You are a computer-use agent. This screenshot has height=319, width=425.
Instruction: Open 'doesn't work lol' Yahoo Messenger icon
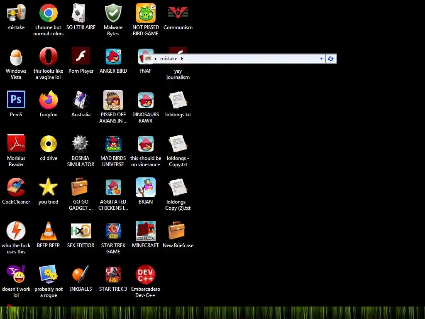point(16,274)
